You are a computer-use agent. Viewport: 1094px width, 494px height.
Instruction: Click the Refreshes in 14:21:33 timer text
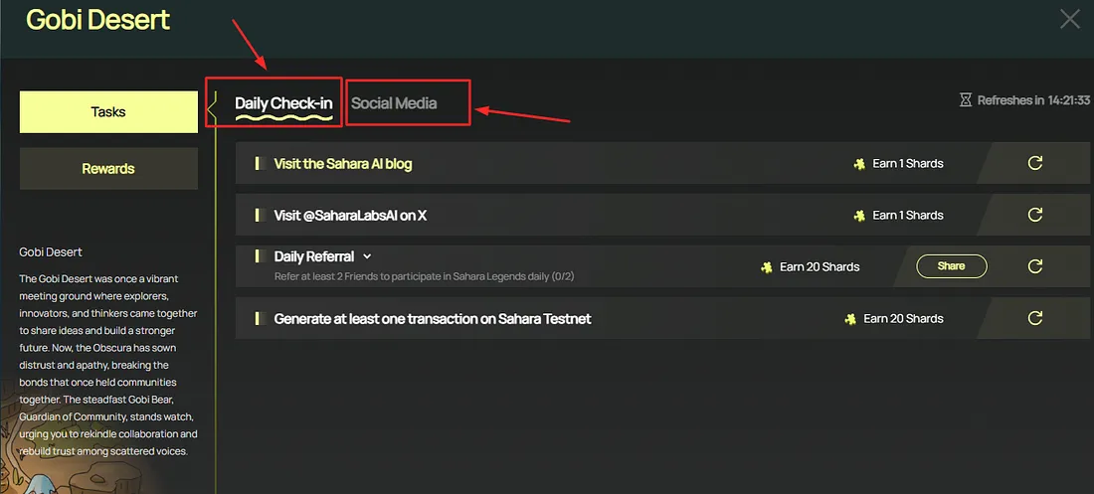click(x=1033, y=100)
